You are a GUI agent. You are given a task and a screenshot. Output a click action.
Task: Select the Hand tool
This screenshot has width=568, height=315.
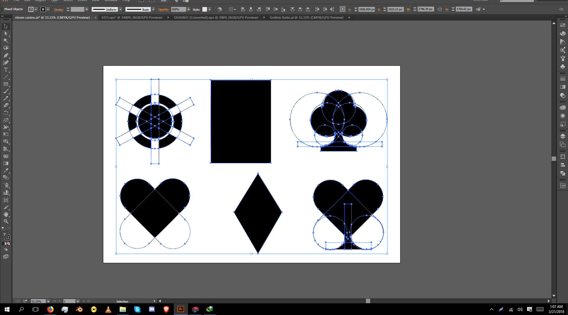click(6, 214)
